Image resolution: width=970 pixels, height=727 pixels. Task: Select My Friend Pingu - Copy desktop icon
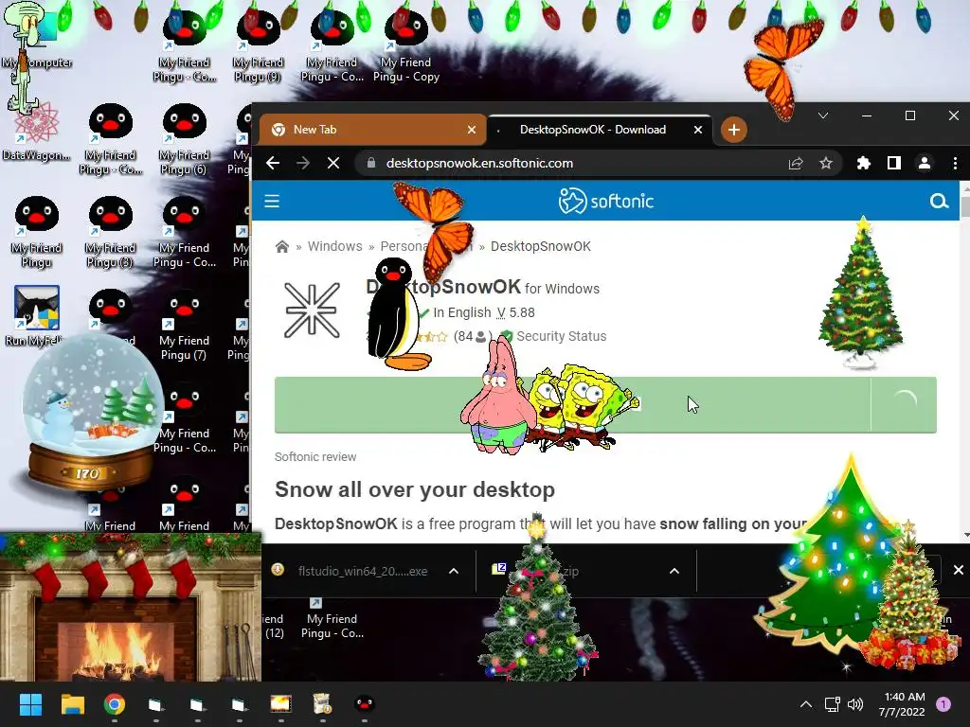[x=405, y=46]
